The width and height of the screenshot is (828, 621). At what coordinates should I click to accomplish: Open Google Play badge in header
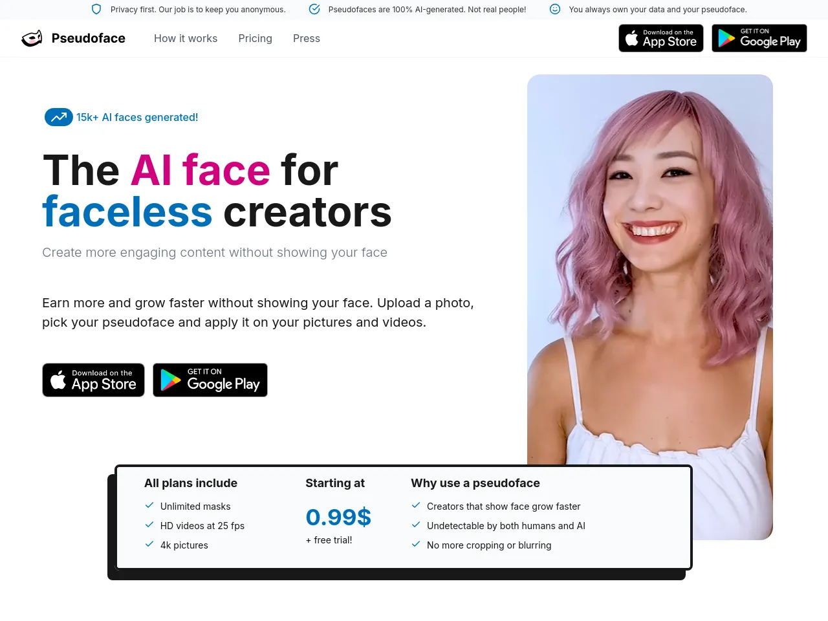[x=759, y=38]
